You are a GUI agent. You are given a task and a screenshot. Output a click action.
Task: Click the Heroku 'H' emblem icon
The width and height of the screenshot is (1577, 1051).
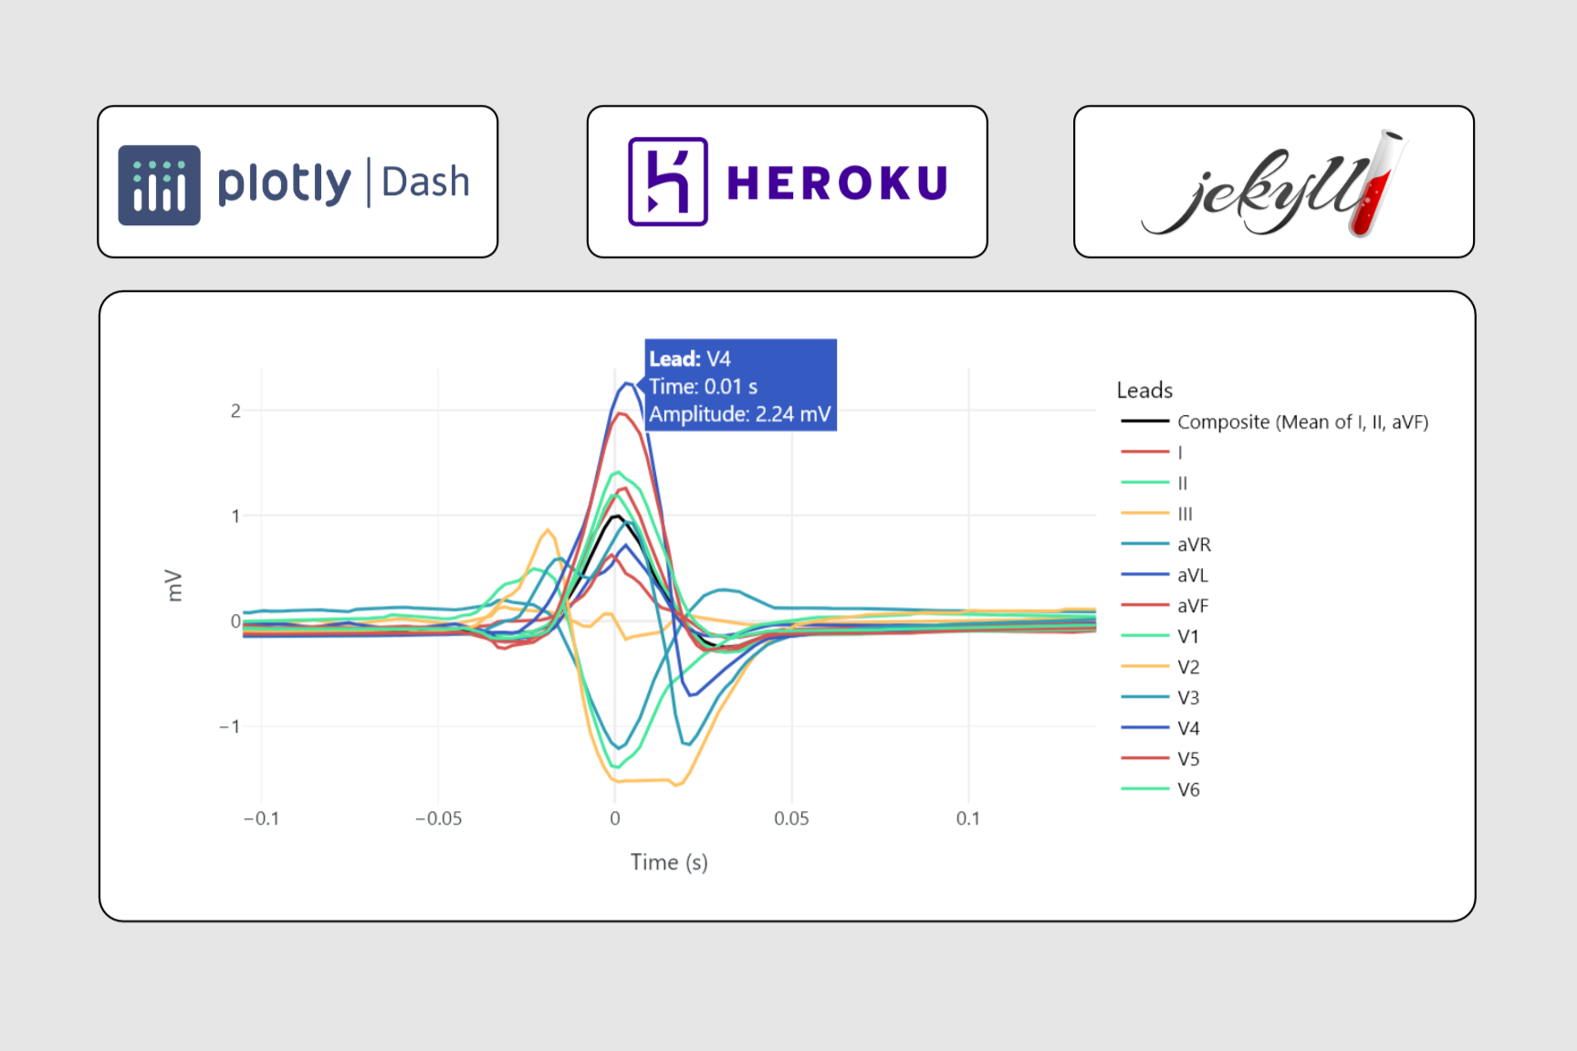[x=666, y=181]
